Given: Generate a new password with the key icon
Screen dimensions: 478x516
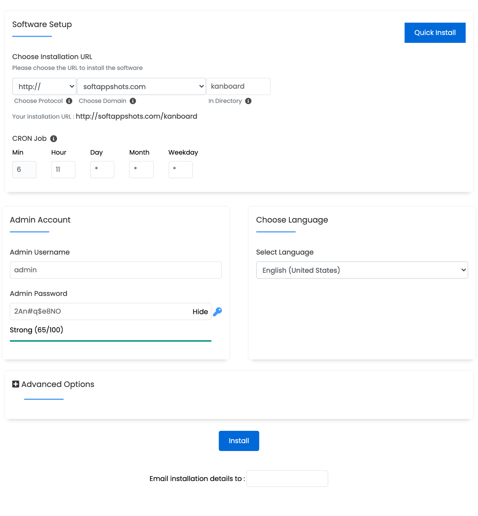Looking at the screenshot, I should click(x=218, y=311).
